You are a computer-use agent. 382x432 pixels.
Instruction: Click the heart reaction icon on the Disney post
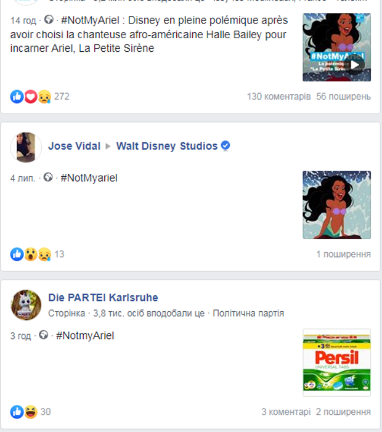pos(31,97)
